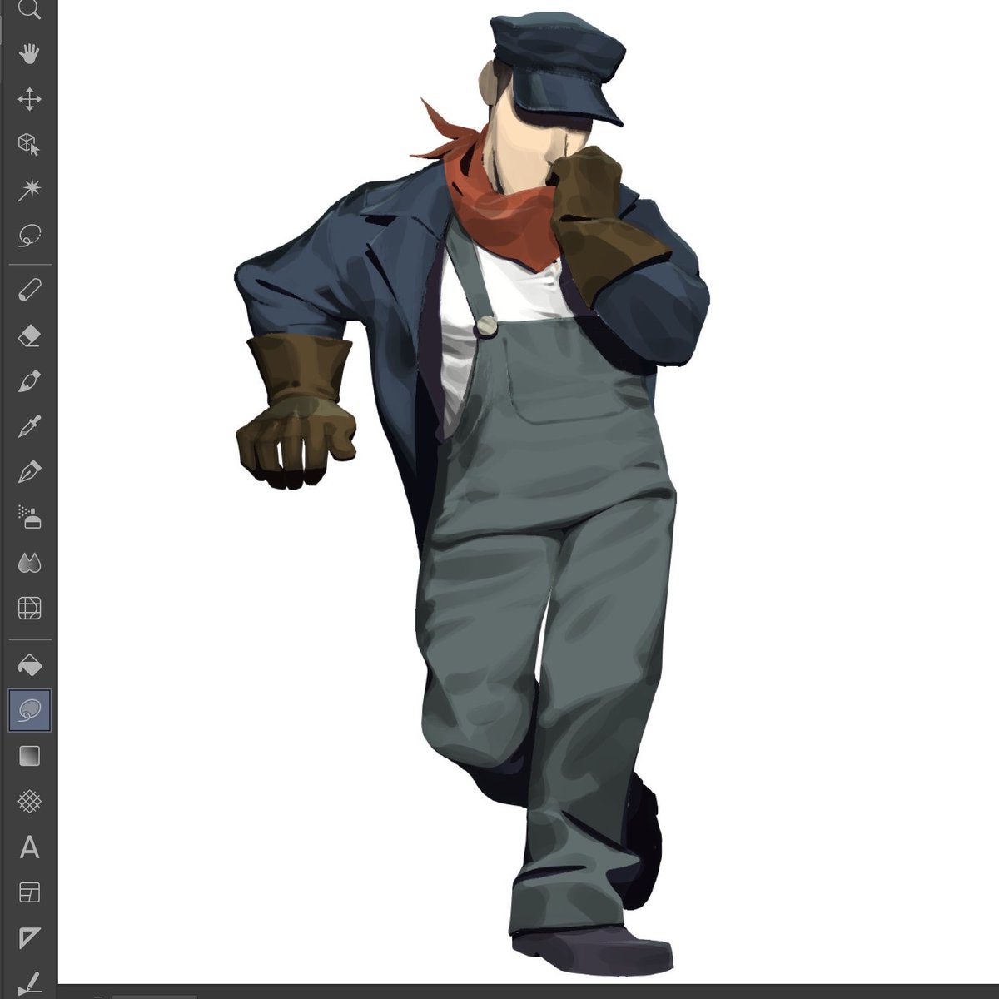Select the Zoom magnifier tool

29,10
